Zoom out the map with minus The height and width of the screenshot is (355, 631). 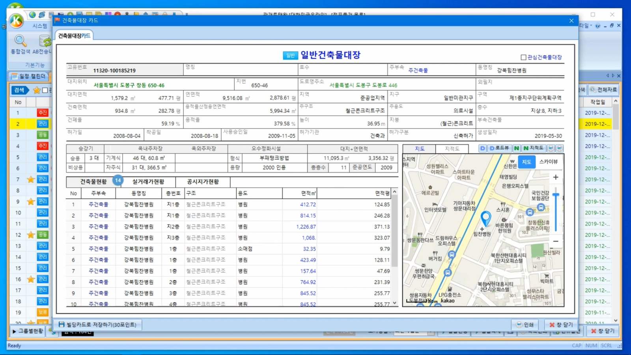click(x=556, y=241)
